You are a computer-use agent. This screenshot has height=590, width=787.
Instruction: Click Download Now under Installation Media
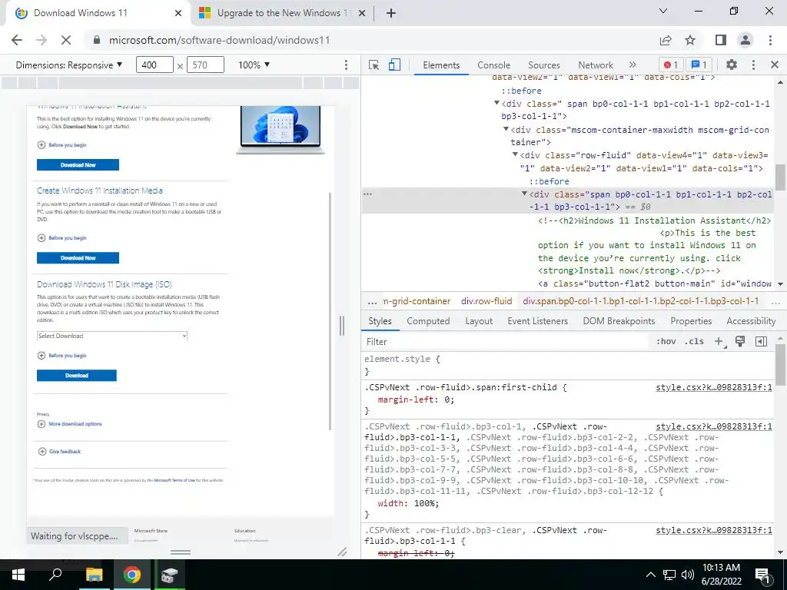point(78,258)
